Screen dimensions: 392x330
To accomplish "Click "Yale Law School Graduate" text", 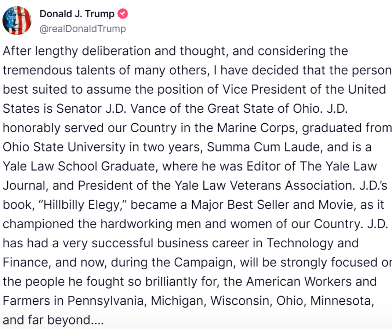I will (x=79, y=166).
